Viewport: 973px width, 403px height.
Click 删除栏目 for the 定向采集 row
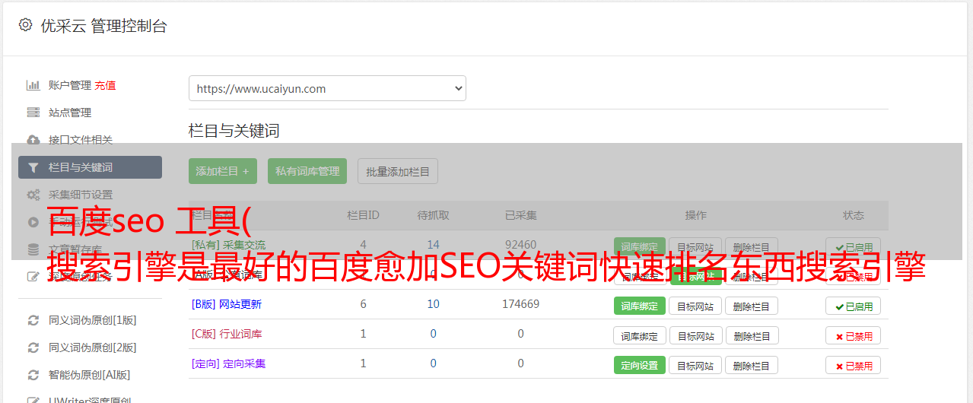(752, 365)
